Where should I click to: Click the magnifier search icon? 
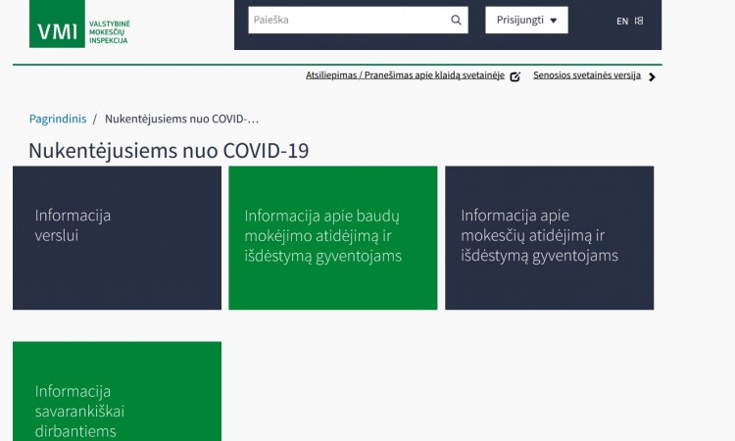click(456, 21)
